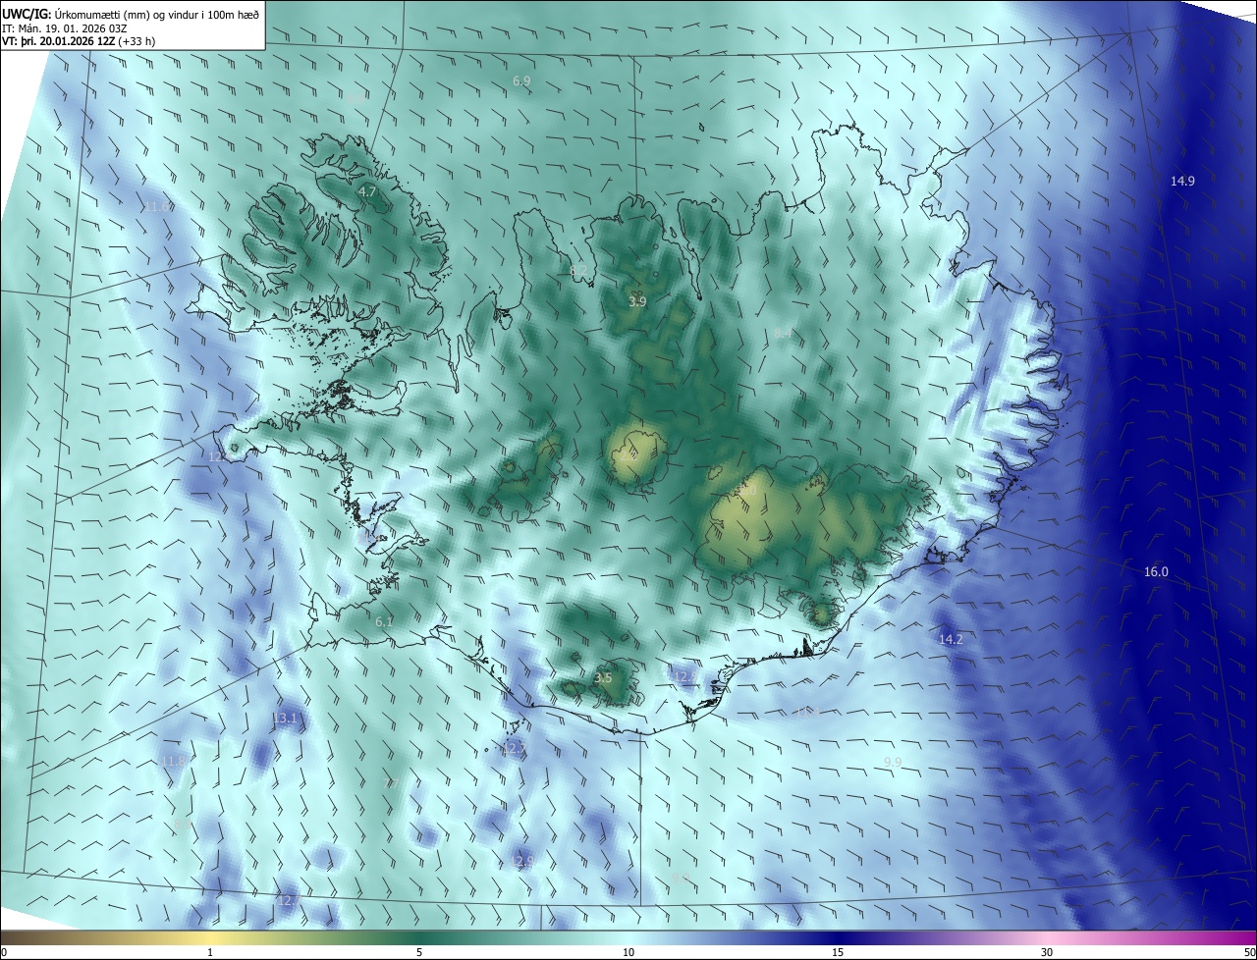
Task: Click the 13.1 value label
Action: tap(285, 719)
